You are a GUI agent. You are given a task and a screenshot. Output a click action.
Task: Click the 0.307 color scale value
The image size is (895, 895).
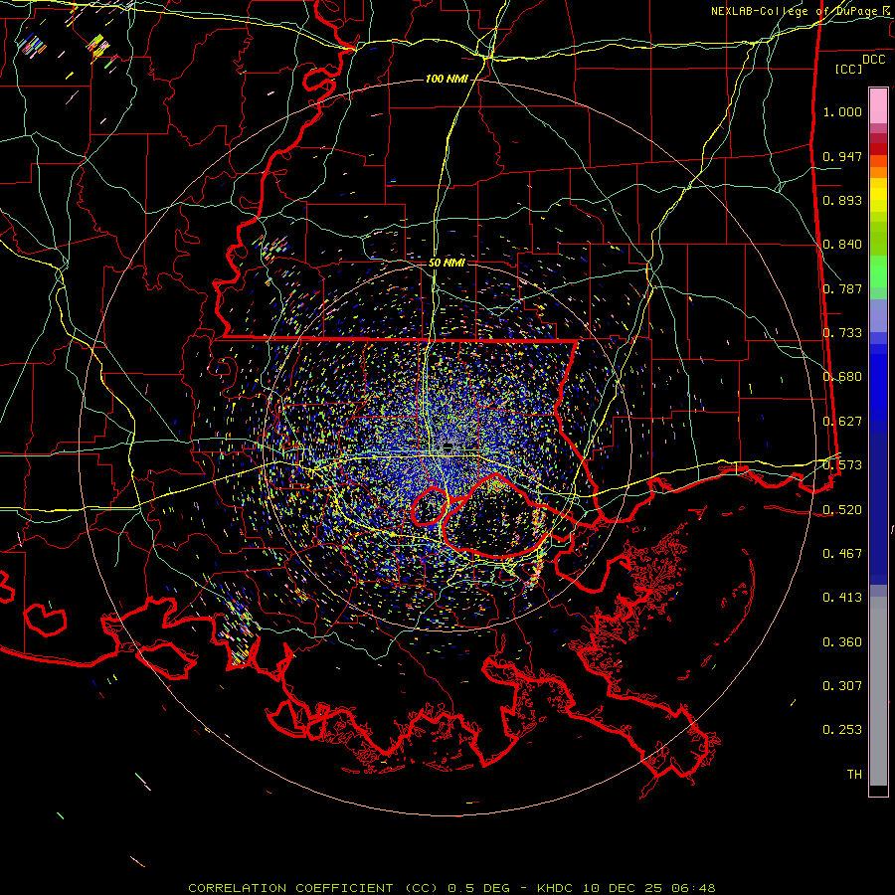(842, 685)
